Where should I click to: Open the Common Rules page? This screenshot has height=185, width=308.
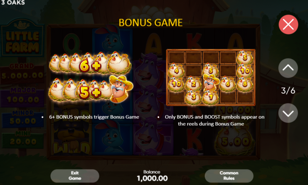point(229,176)
